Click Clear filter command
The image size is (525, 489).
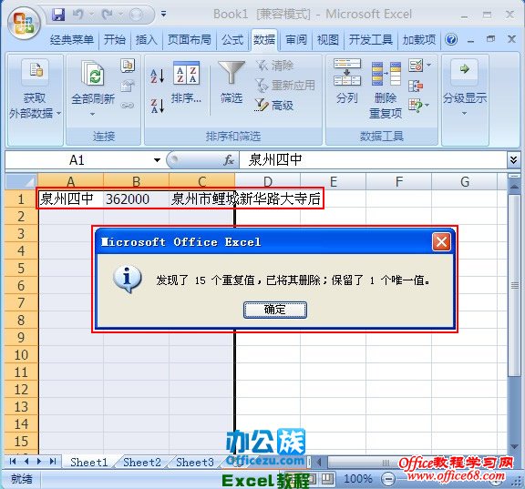pyautogui.click(x=274, y=66)
